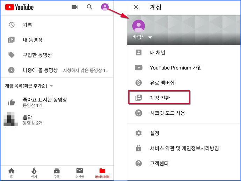Go to the 홈 tab
241x181 pixels.
pyautogui.click(x=12, y=173)
